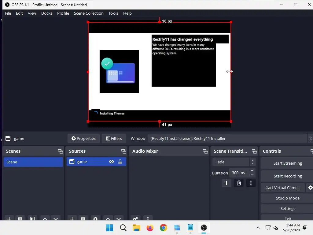Click the network tray icon

click(x=268, y=228)
